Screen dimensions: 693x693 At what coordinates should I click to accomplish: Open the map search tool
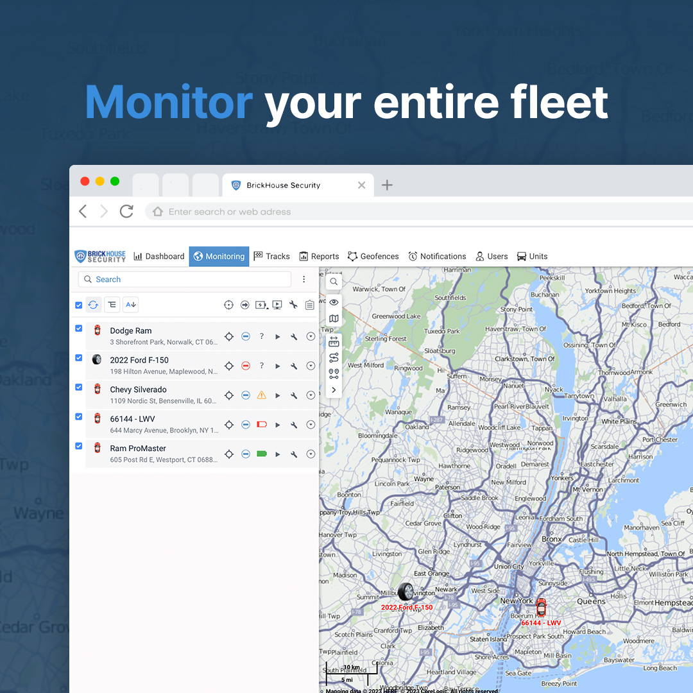point(333,281)
